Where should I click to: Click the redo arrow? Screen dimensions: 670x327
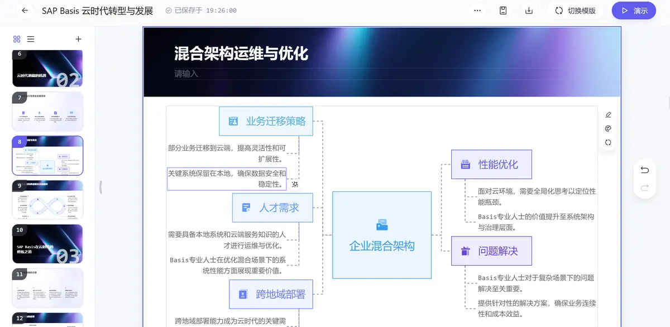645,188
